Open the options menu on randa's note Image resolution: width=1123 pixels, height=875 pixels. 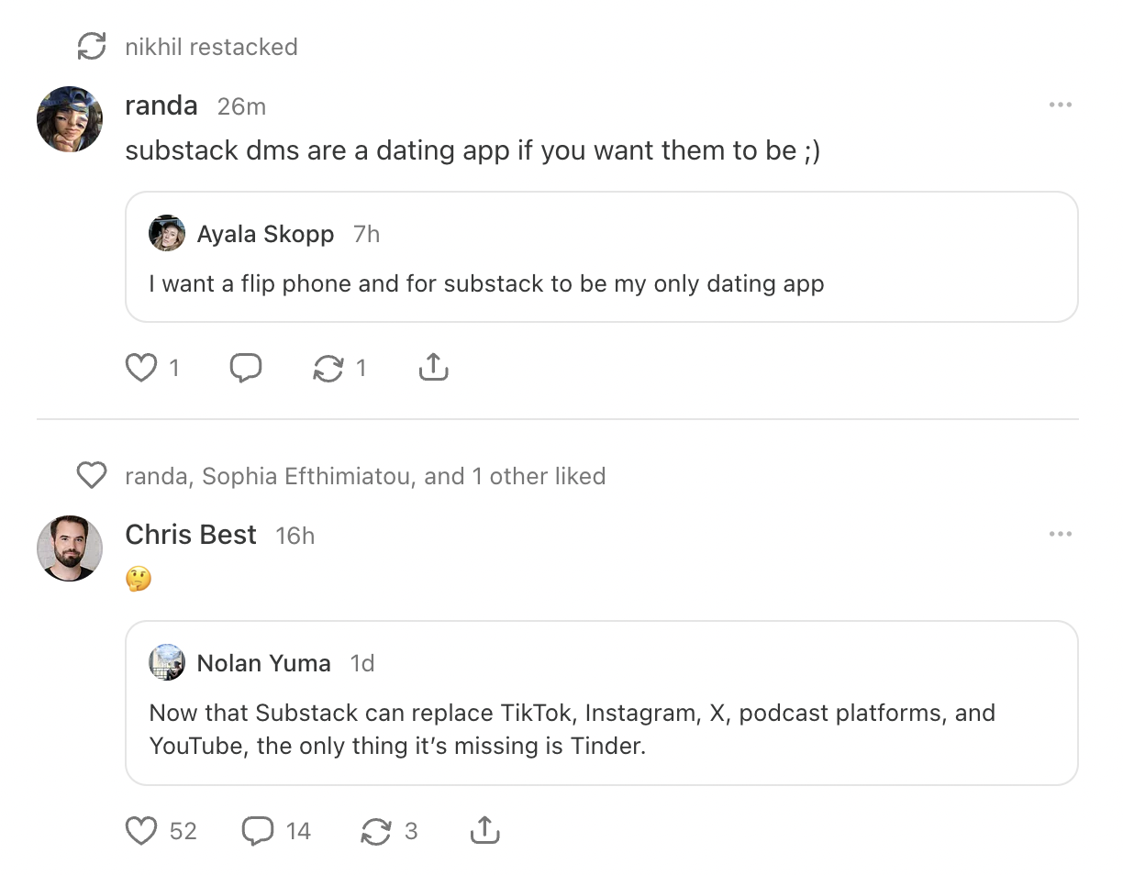1060,105
